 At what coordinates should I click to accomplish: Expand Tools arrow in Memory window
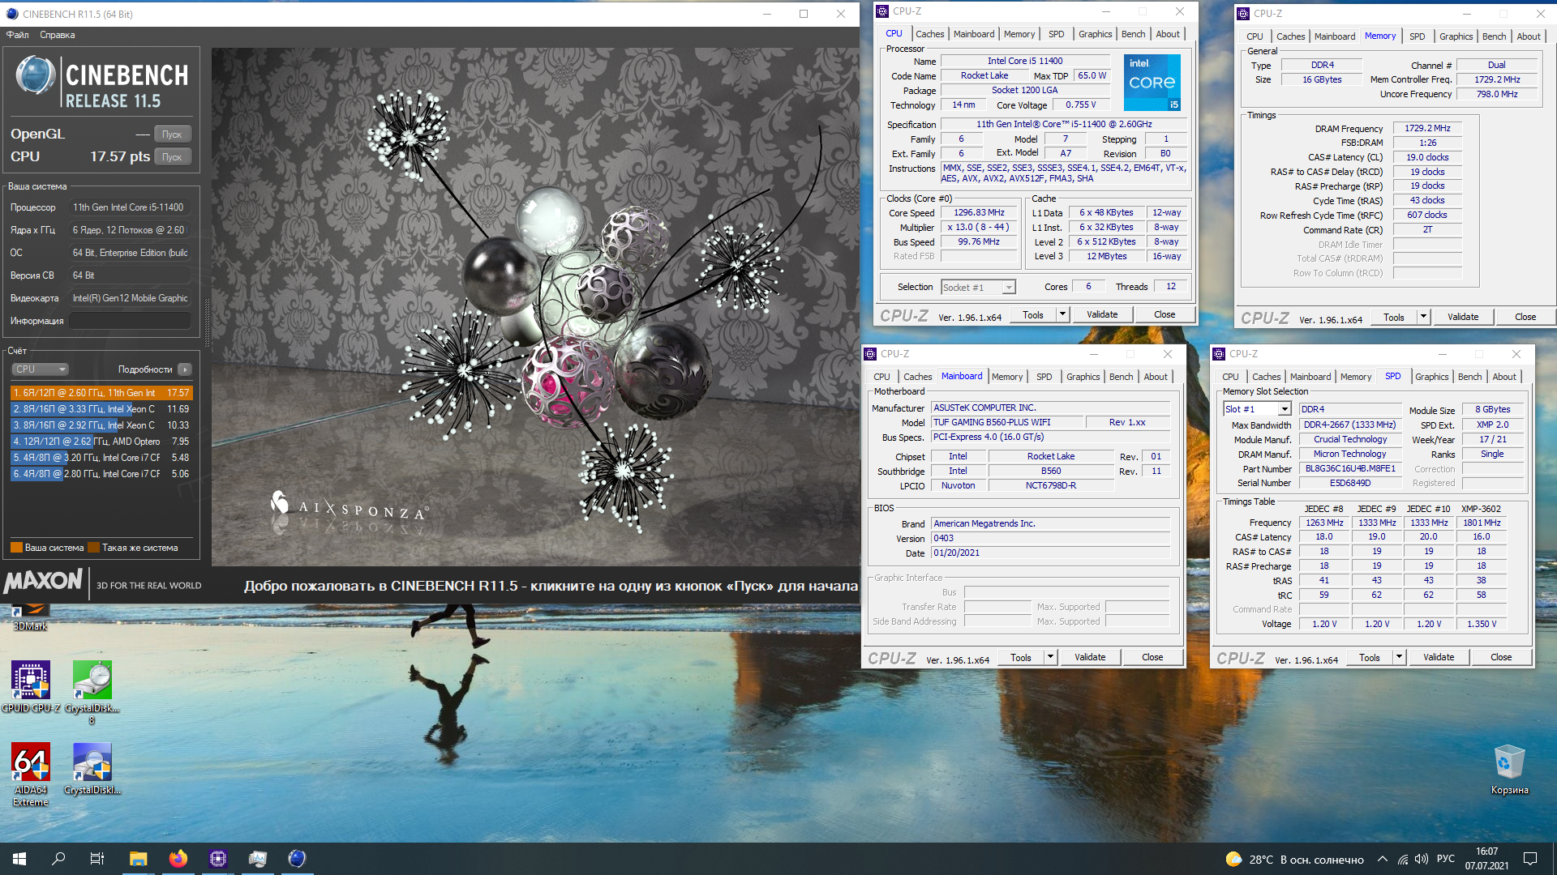(1423, 317)
